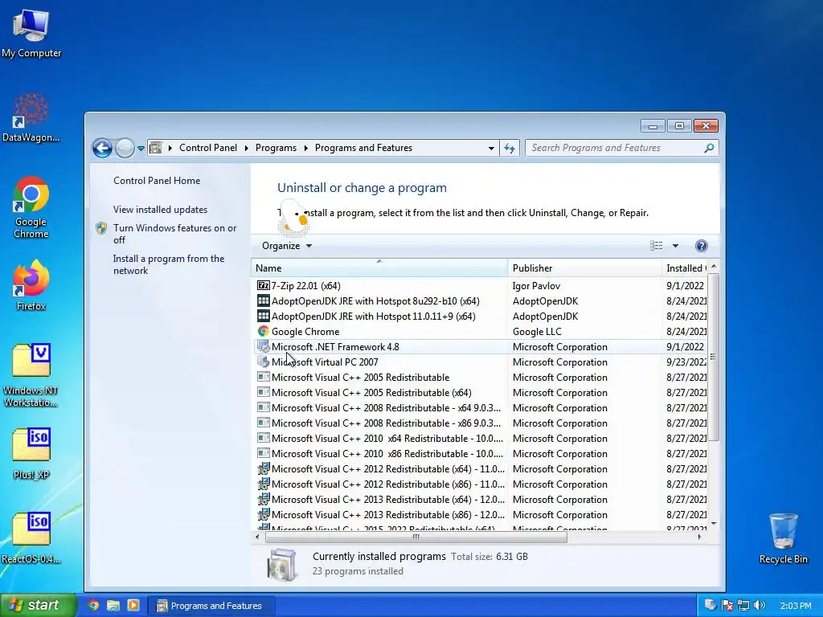Select Visual C++ 2010 x64 Redistributable row

480,438
